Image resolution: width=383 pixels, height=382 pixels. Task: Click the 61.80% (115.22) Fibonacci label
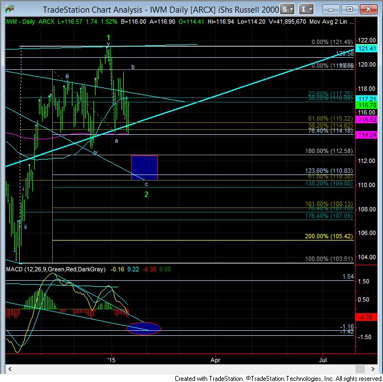[330, 118]
